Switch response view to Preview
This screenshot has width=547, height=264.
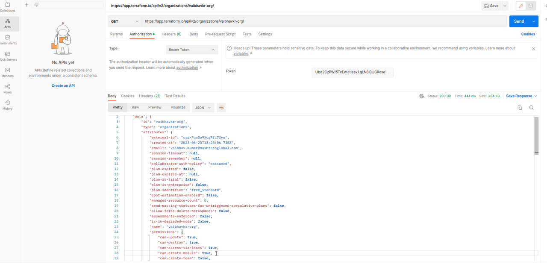pos(155,108)
